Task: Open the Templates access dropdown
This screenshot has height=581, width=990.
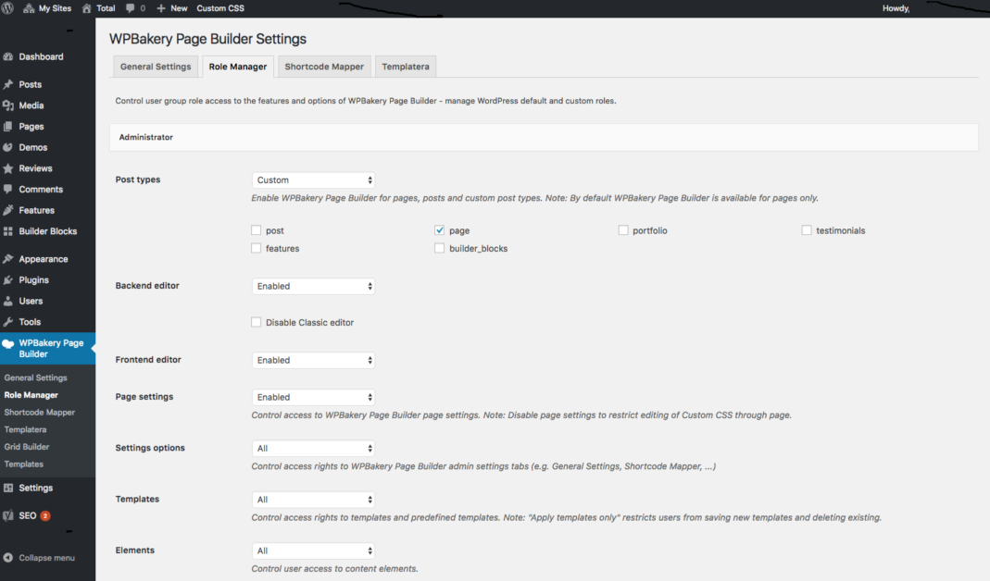Action: [313, 499]
